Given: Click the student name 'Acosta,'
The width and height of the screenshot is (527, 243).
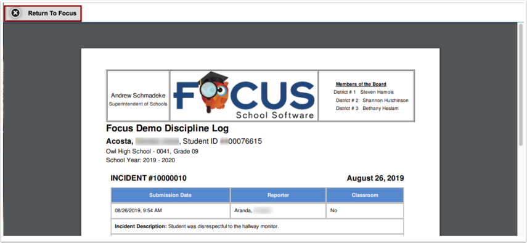Looking at the screenshot, I should click(120, 141).
